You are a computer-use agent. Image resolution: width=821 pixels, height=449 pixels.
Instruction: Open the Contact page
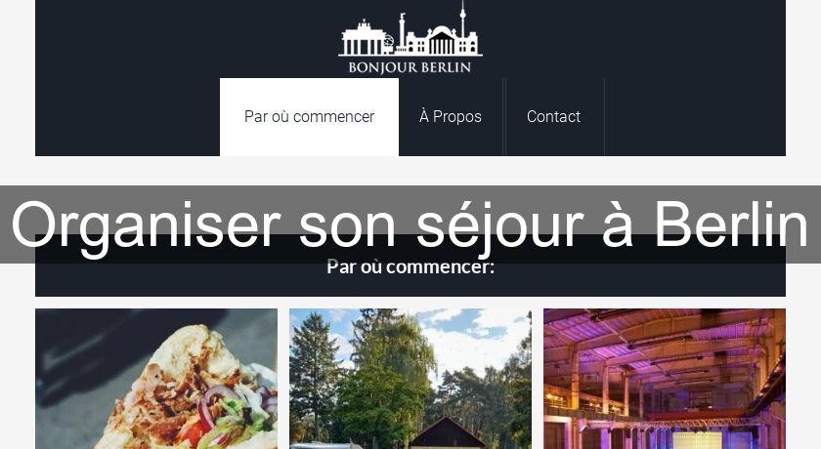tap(553, 116)
